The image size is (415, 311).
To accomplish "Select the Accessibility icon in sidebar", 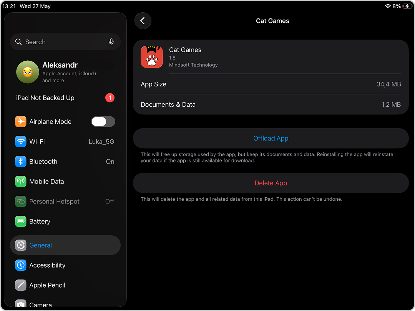I will click(21, 265).
